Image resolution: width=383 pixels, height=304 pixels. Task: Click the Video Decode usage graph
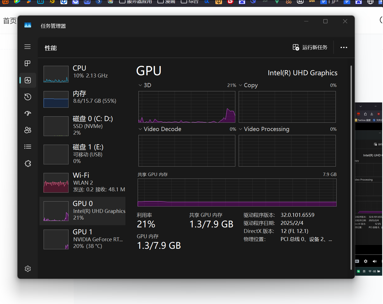(x=187, y=151)
